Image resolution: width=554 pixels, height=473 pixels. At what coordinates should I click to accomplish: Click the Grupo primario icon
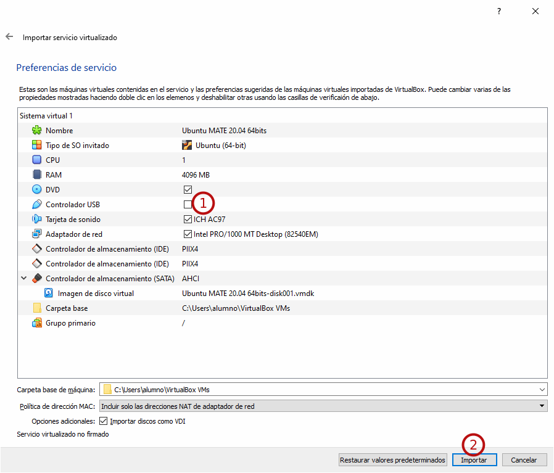point(37,323)
